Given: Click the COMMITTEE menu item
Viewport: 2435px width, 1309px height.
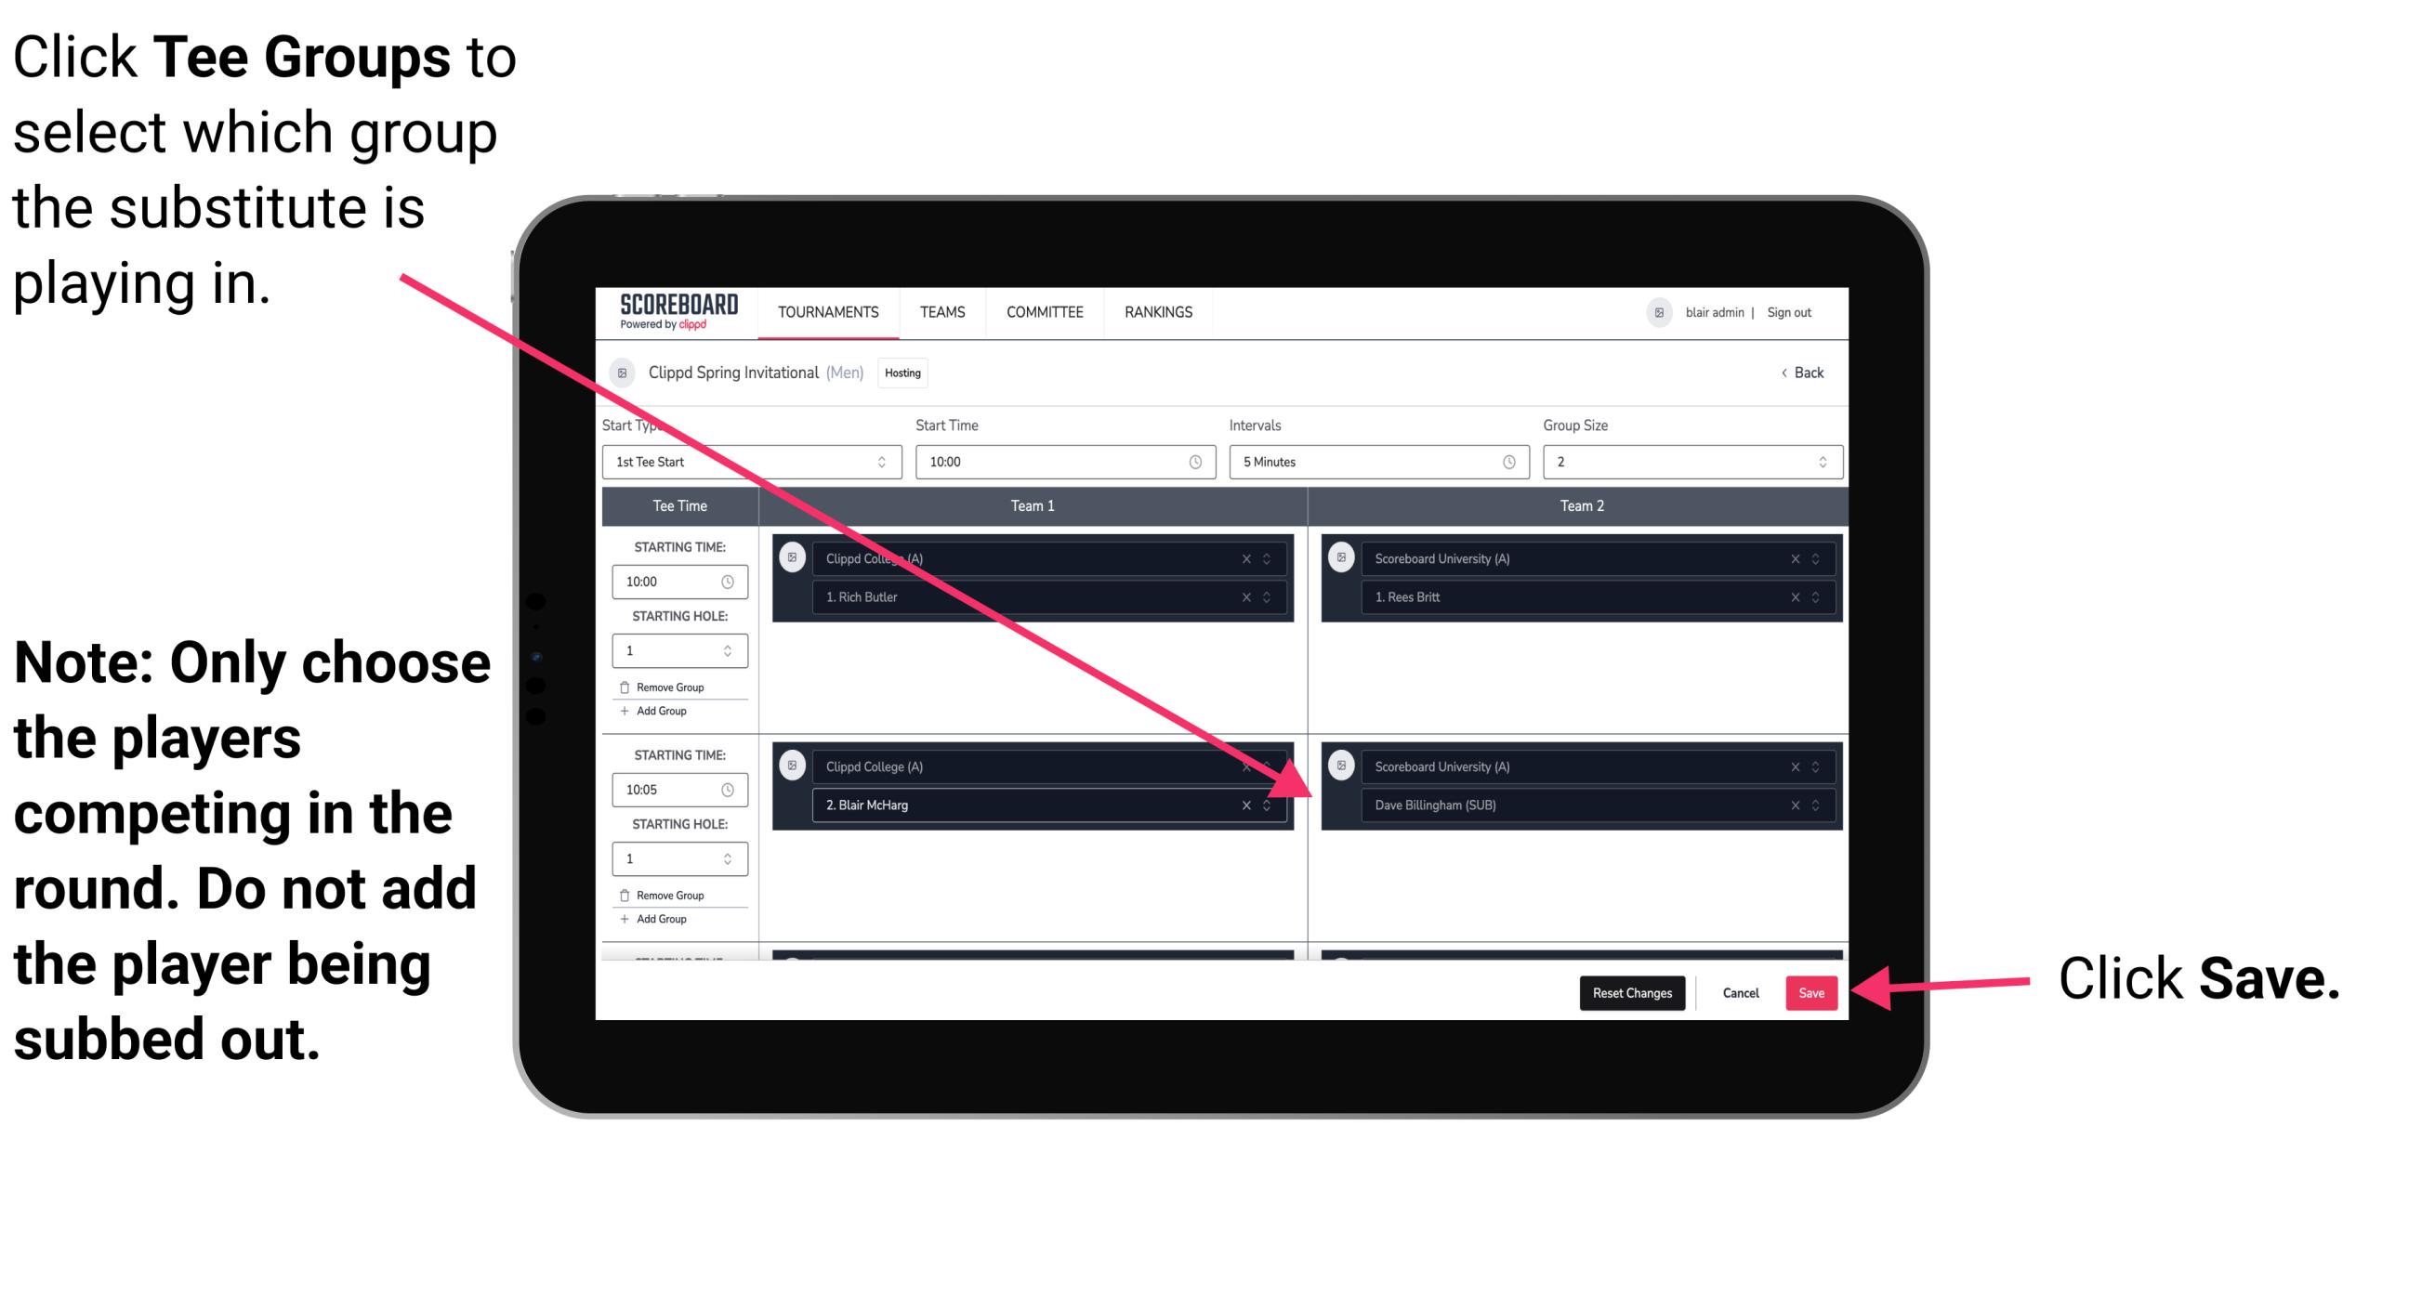Looking at the screenshot, I should pyautogui.click(x=1044, y=311).
